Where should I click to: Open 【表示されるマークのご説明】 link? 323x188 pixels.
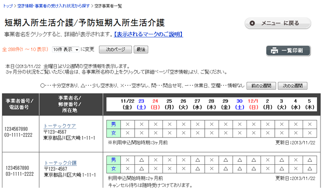(x=148, y=34)
